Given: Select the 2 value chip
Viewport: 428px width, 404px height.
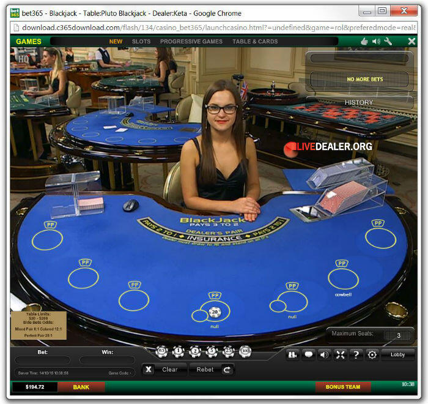Looking at the screenshot, I should pos(195,351).
